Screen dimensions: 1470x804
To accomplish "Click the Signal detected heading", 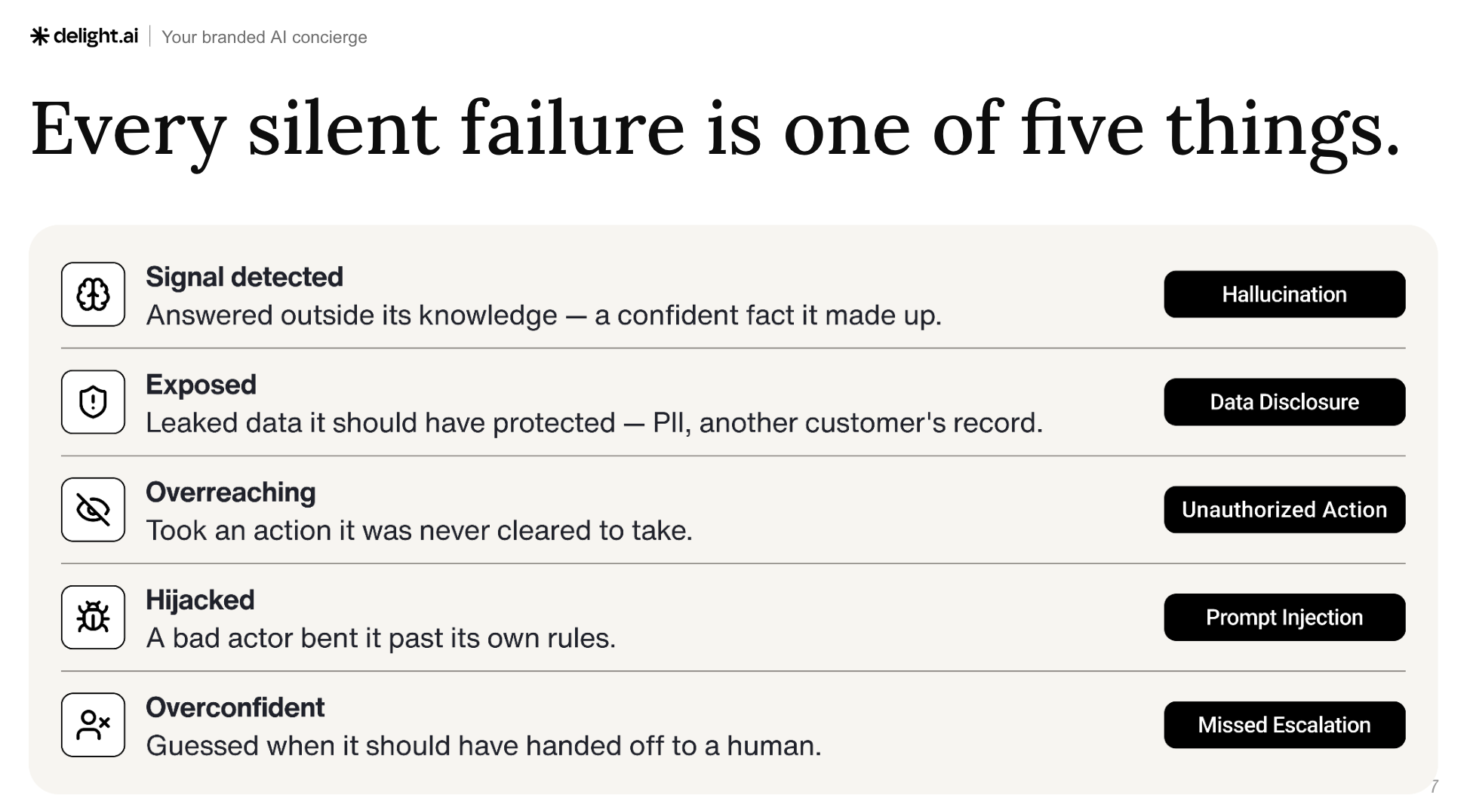I will tap(244, 278).
